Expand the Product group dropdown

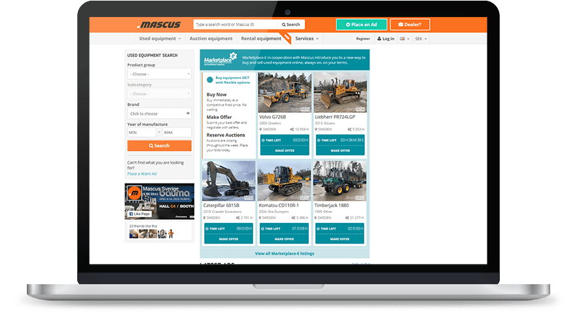(159, 74)
